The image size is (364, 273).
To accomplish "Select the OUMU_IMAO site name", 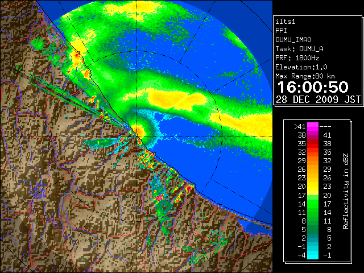I will click(x=293, y=40).
